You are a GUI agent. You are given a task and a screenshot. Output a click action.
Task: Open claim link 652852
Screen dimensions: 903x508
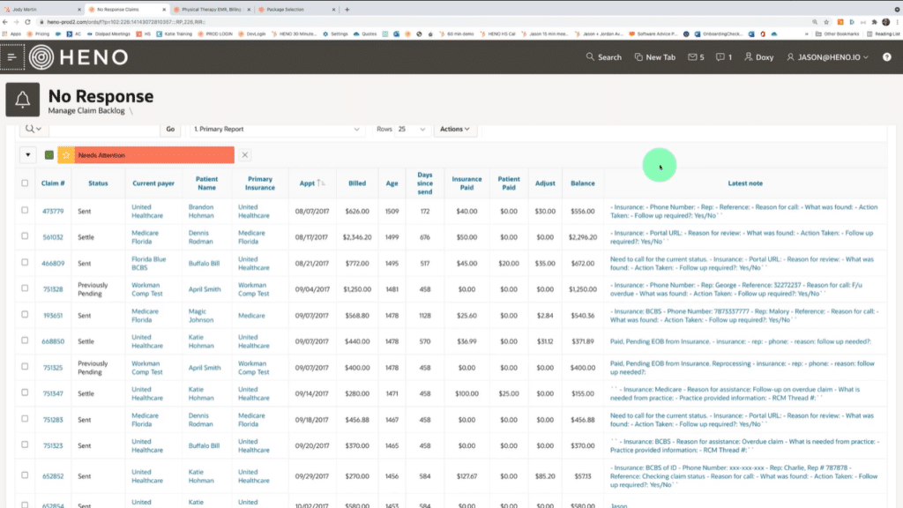click(53, 476)
